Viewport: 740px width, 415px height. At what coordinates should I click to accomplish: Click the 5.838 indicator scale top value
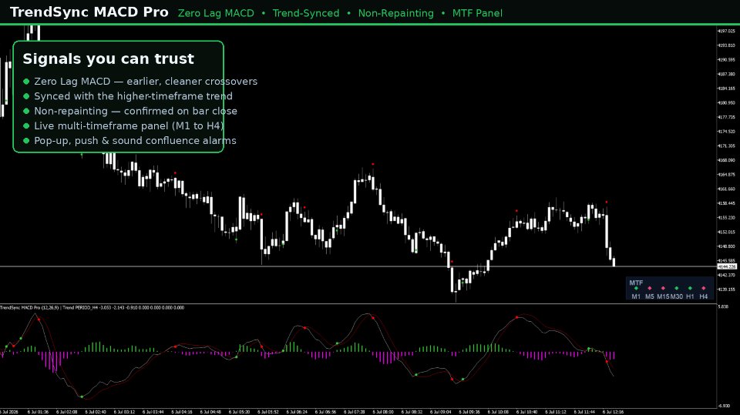pos(723,307)
